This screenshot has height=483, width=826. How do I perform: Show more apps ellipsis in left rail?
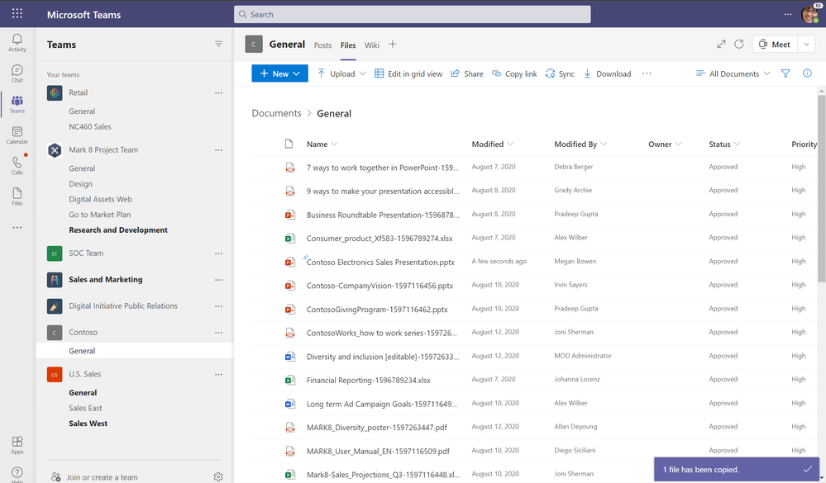point(17,228)
